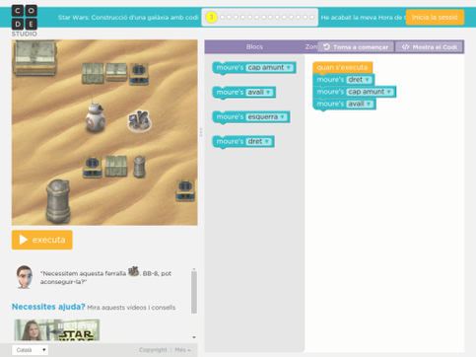Click the resize handle between game and toolbox
Screen dimensions: 476x357
click(x=201, y=132)
